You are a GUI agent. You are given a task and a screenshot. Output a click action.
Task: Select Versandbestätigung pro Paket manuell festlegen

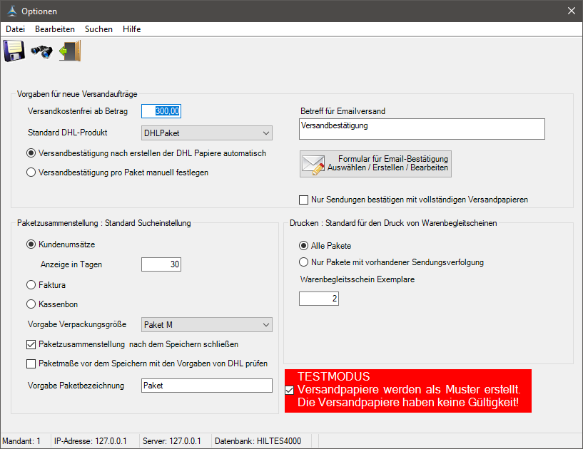[x=31, y=172]
